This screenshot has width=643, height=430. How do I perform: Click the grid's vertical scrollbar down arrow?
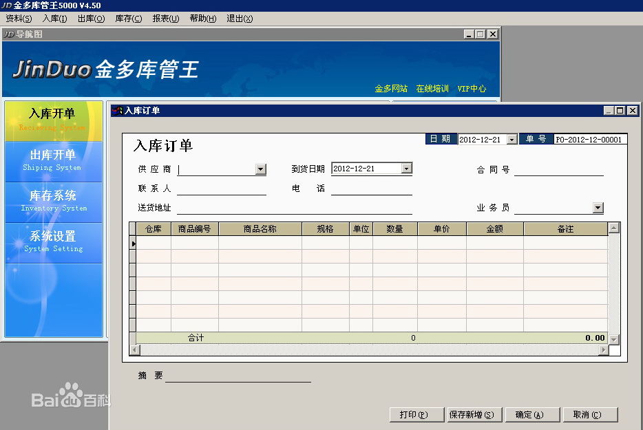coord(613,339)
